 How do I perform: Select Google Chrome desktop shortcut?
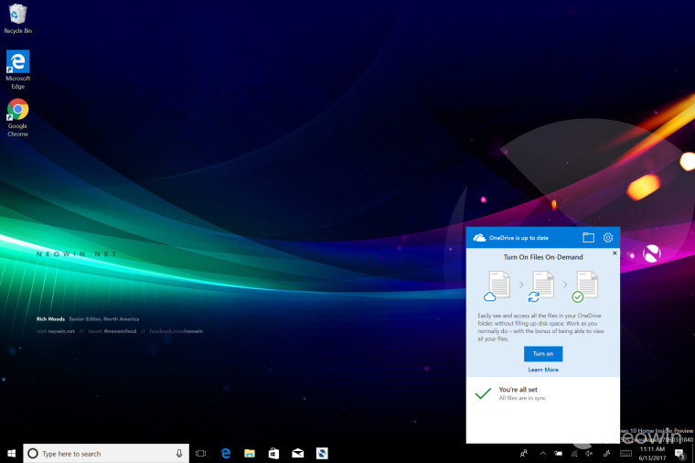[17, 117]
